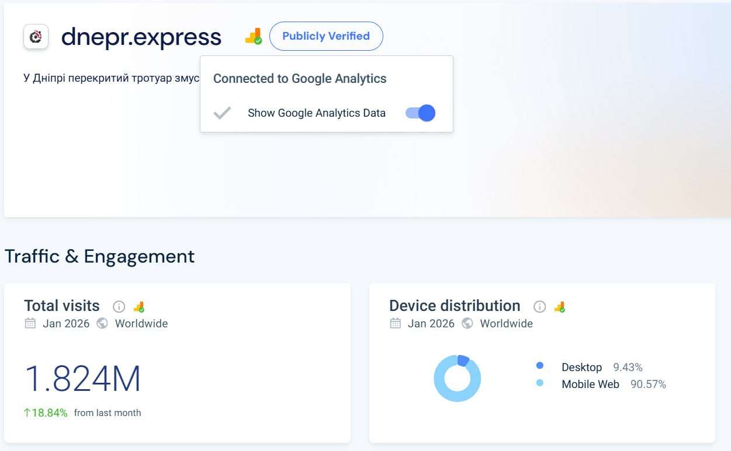Image resolution: width=731 pixels, height=451 pixels.
Task: Click the checkmark next to Show Google Analytics Data
Action: (222, 113)
